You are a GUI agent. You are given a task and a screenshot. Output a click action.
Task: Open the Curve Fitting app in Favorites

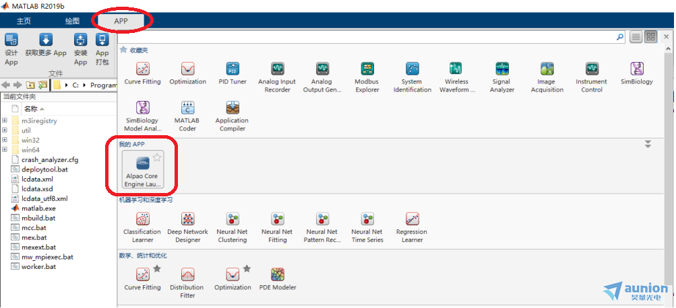pyautogui.click(x=142, y=73)
